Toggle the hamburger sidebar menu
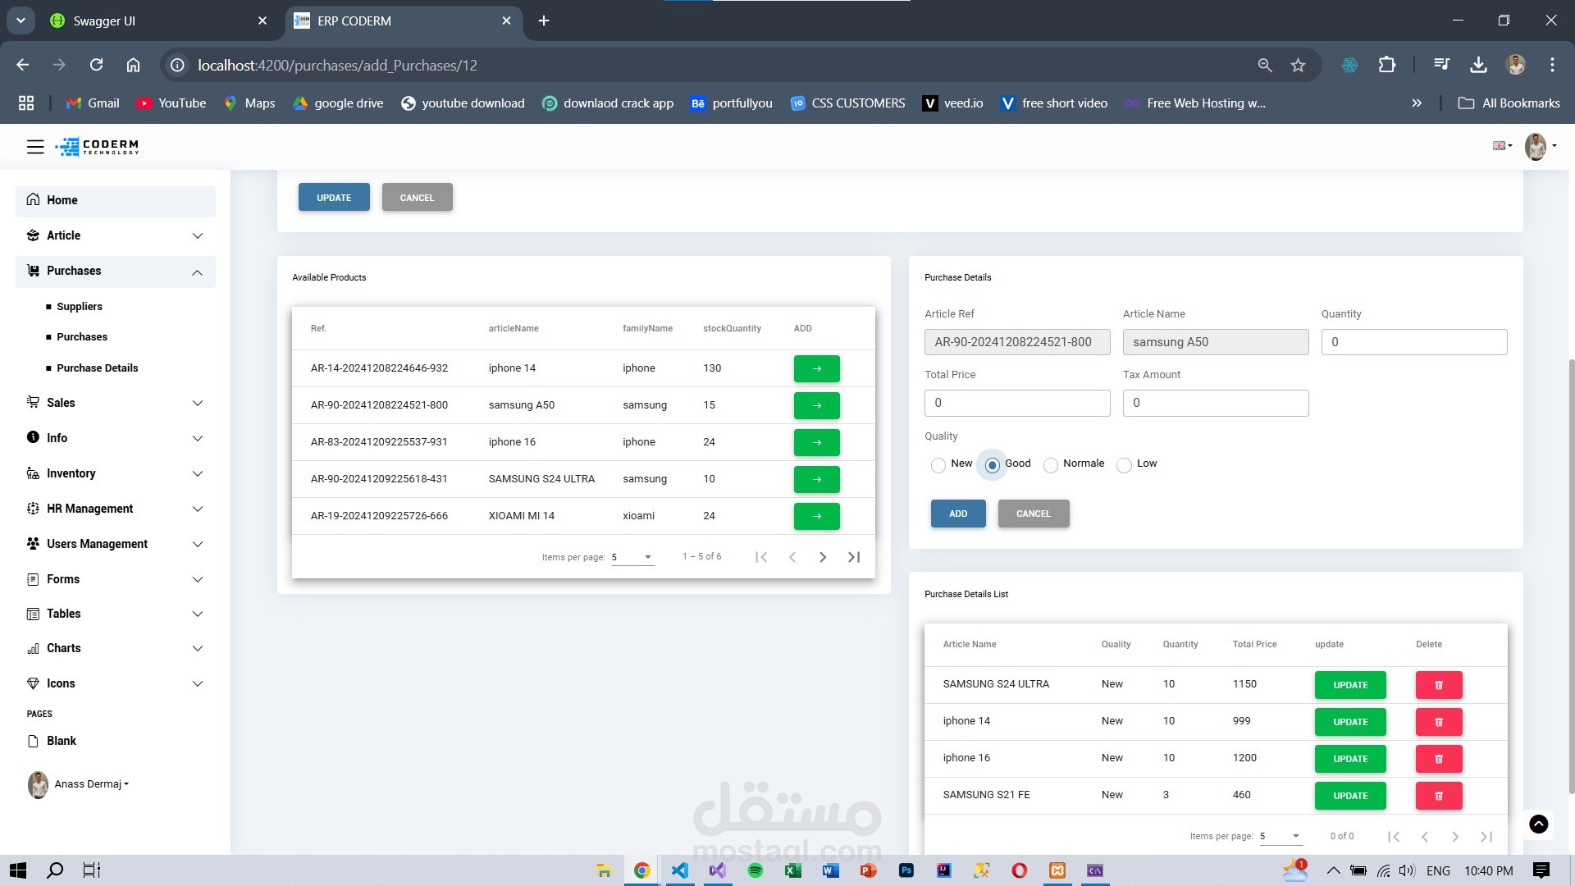 pyautogui.click(x=35, y=147)
